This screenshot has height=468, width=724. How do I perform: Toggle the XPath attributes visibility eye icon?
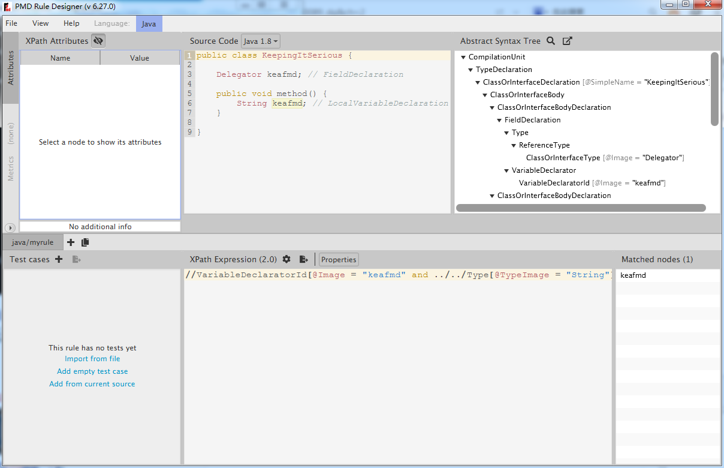pyautogui.click(x=98, y=41)
